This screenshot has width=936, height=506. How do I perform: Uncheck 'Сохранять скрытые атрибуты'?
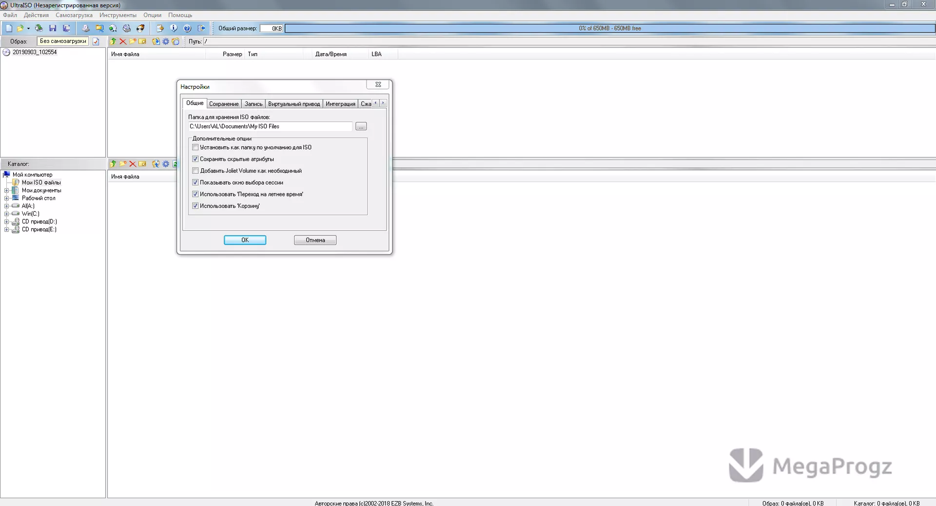click(195, 159)
